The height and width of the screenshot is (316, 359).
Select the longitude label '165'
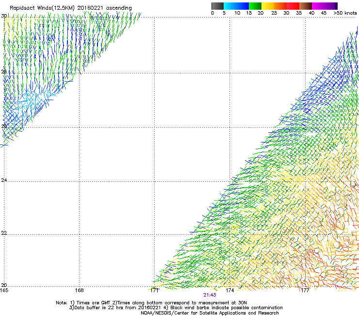(x=4, y=290)
